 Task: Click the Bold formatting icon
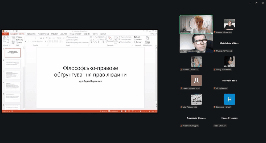pos(26,42)
